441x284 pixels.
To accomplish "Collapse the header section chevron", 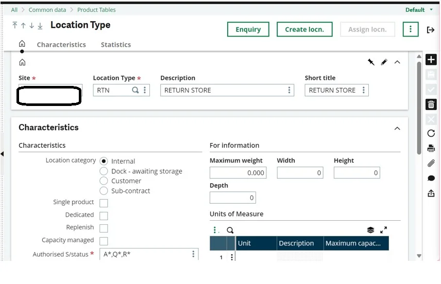I will click(397, 62).
